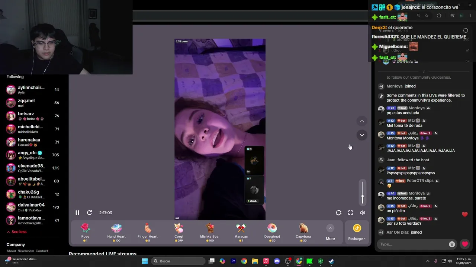Click the taskbar Buscar search box

point(178,261)
